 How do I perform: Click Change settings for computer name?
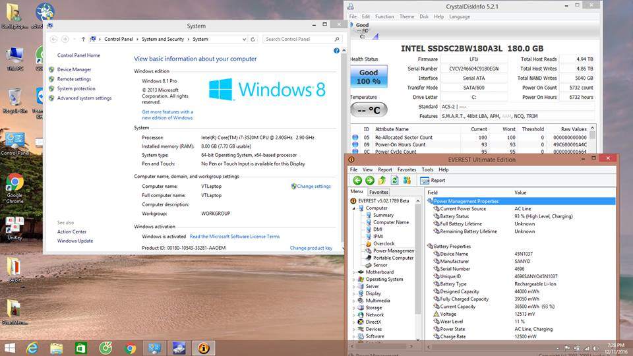tap(314, 187)
